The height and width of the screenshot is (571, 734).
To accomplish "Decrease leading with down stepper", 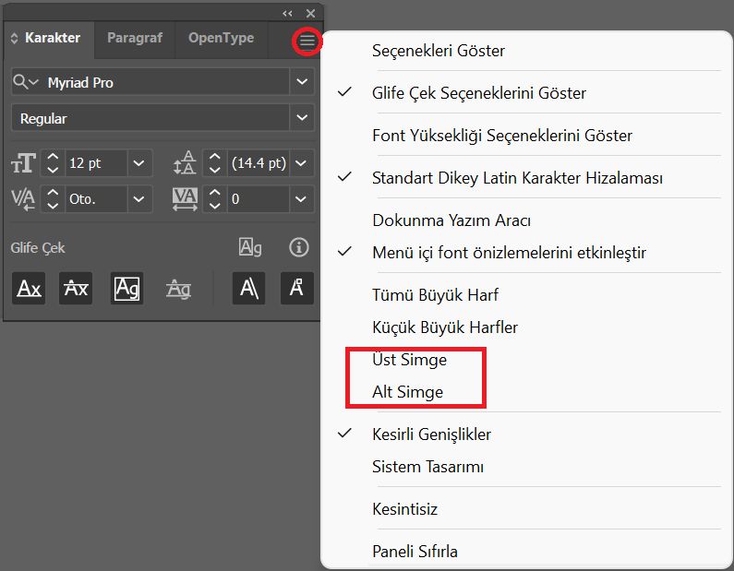I will 215,170.
